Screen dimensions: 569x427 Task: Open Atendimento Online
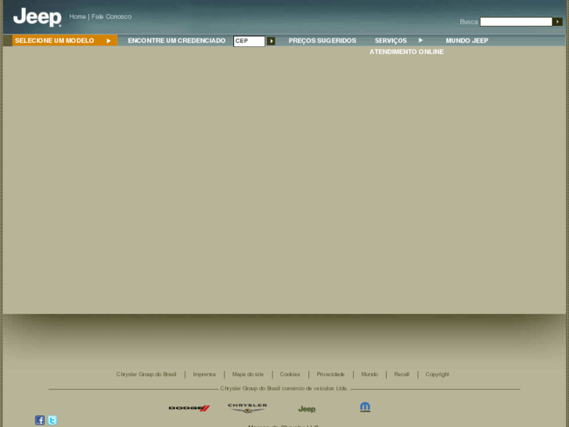coord(406,52)
